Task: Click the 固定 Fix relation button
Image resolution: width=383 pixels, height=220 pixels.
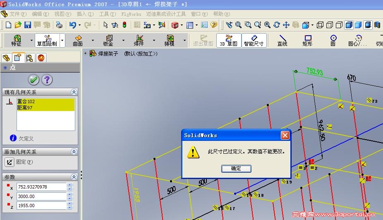Action: coord(9,162)
